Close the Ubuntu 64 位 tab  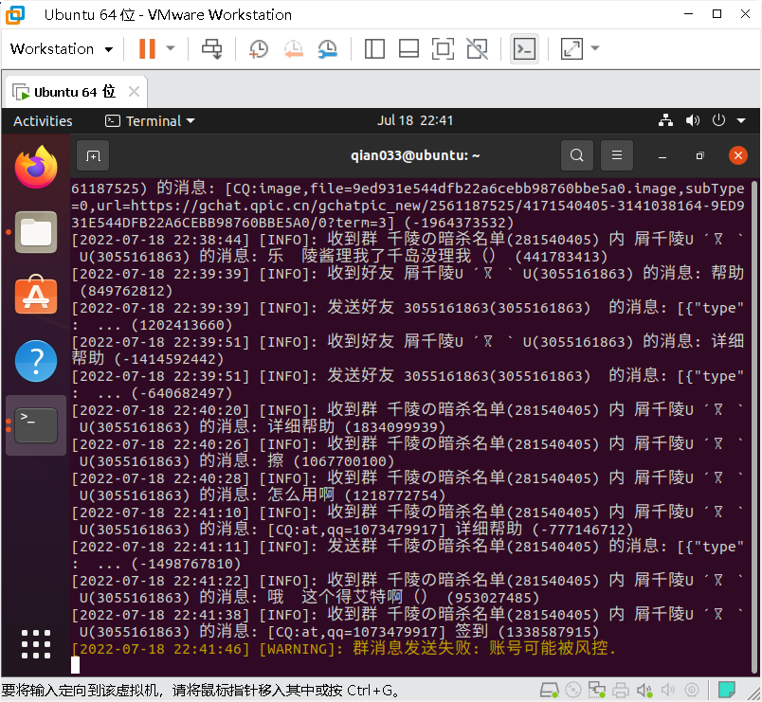click(135, 92)
